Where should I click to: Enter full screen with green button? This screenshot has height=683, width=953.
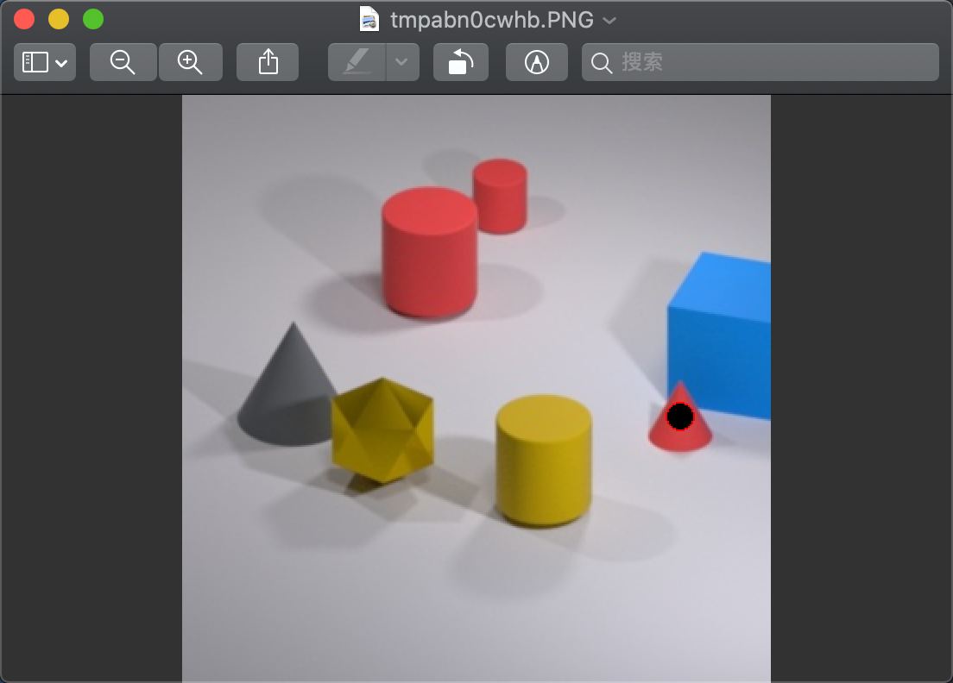[93, 20]
